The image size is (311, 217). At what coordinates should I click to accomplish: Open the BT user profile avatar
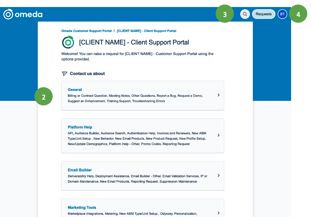pyautogui.click(x=282, y=14)
